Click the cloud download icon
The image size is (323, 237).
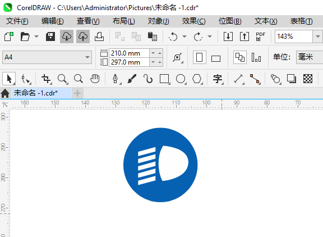click(67, 37)
